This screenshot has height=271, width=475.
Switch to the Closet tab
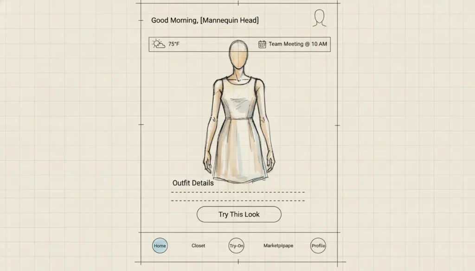(x=198, y=246)
